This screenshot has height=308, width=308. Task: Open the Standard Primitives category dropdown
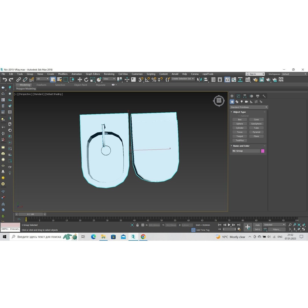click(x=249, y=107)
